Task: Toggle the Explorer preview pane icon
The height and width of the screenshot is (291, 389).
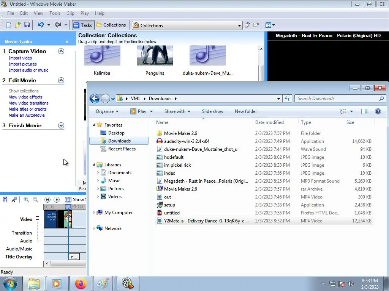Action: 364,111
